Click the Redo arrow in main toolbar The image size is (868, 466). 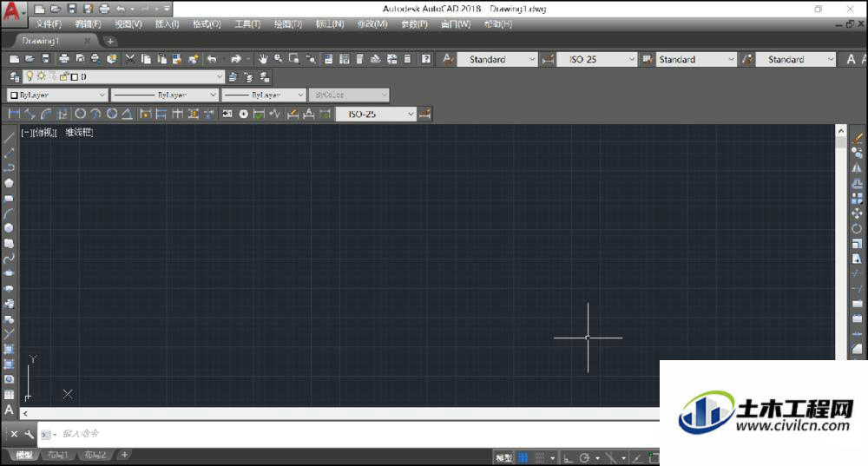tap(236, 59)
